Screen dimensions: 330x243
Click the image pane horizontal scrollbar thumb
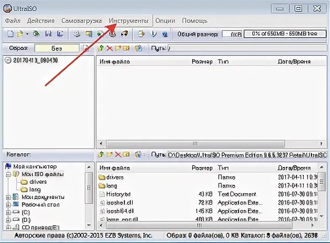point(195,144)
